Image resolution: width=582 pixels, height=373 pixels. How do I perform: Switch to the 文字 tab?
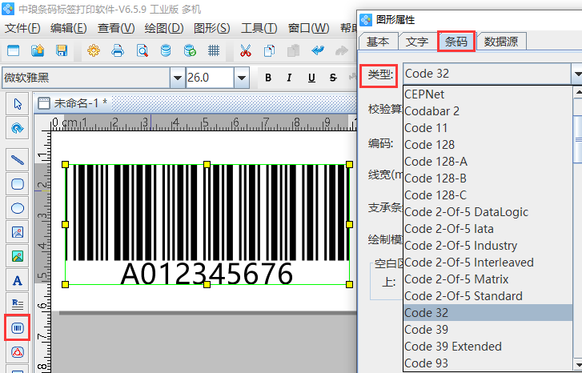[417, 41]
